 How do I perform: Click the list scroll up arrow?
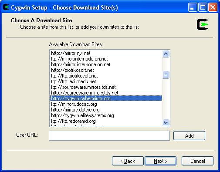[x=166, y=54]
